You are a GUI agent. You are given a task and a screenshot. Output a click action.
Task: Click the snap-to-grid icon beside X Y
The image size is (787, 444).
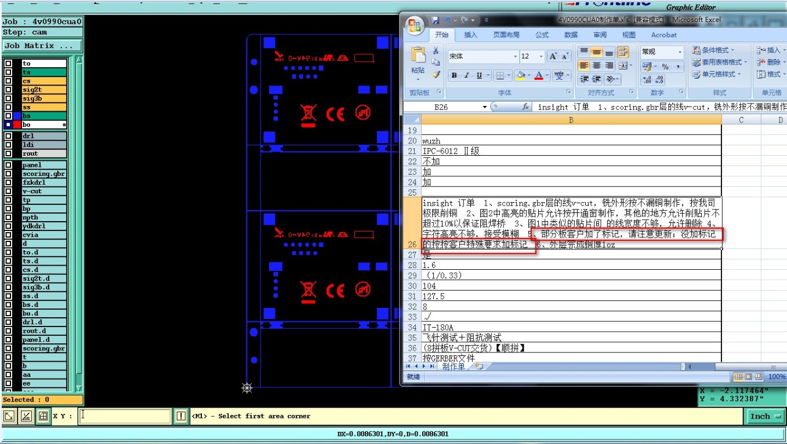[x=43, y=416]
